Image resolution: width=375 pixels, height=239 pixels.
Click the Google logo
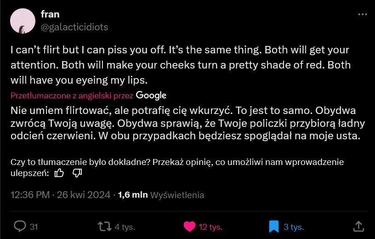[x=151, y=96]
